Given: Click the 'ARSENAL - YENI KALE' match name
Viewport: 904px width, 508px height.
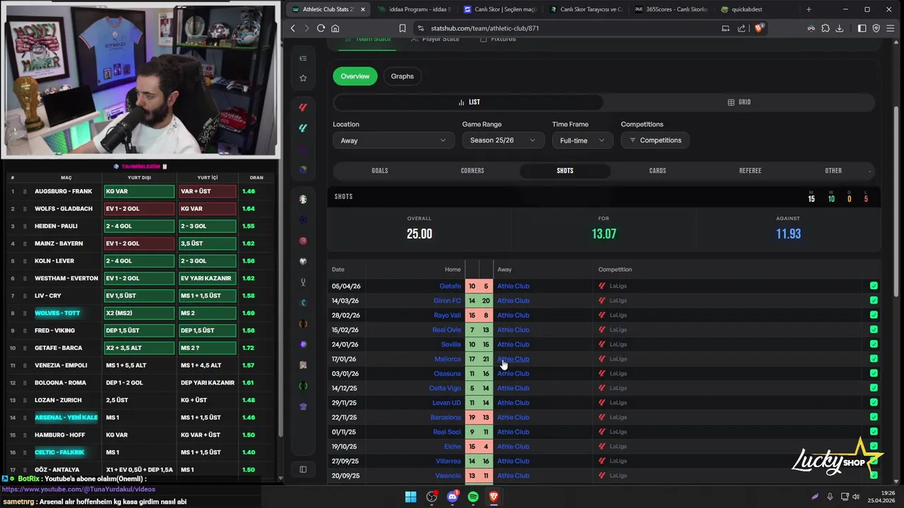Looking at the screenshot, I should coord(66,418).
